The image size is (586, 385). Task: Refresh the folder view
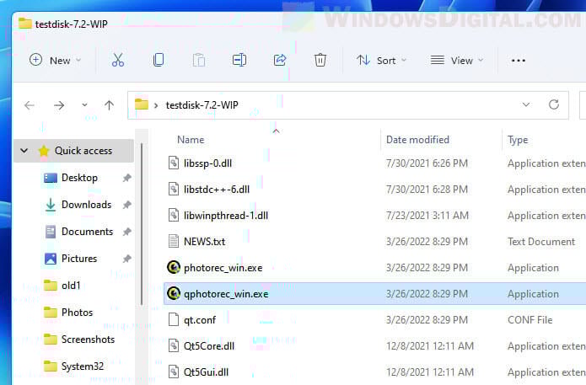(x=554, y=104)
